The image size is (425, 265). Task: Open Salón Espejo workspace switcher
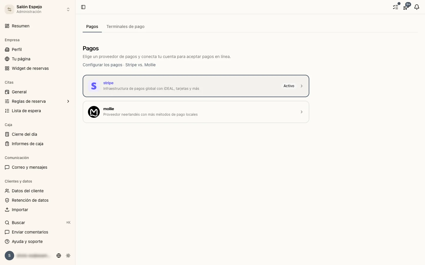38,9
